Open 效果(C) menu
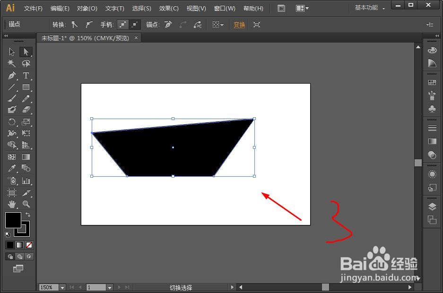This screenshot has width=443, height=293. pos(169,9)
